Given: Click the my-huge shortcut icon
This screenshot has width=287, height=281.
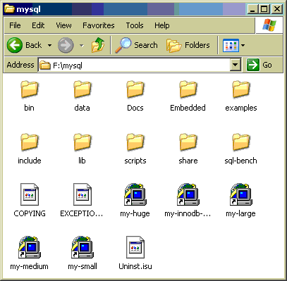Looking at the screenshot, I should point(135,194).
